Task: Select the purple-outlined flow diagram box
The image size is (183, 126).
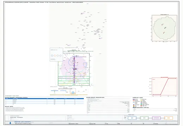Action: coord(156,118)
